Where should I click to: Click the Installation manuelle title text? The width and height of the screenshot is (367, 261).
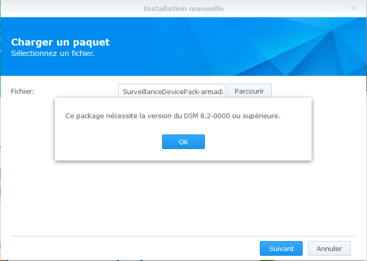183,9
